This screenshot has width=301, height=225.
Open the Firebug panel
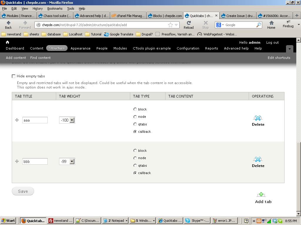pos(288,24)
